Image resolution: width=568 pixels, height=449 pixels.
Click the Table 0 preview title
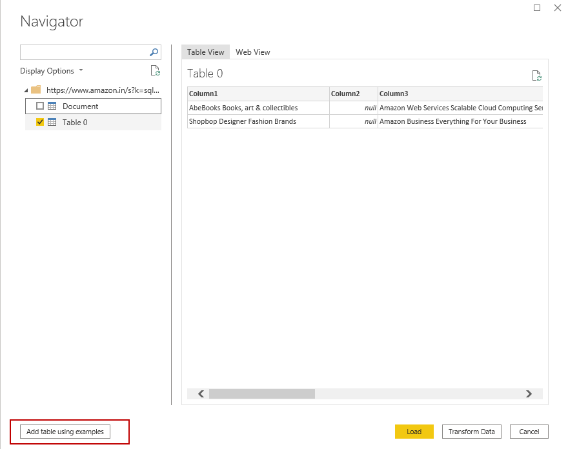205,74
